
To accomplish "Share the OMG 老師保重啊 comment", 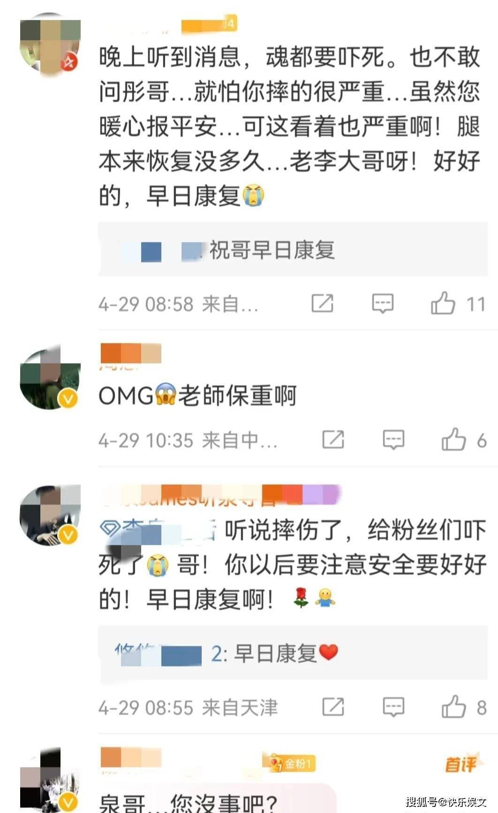I will pyautogui.click(x=333, y=440).
